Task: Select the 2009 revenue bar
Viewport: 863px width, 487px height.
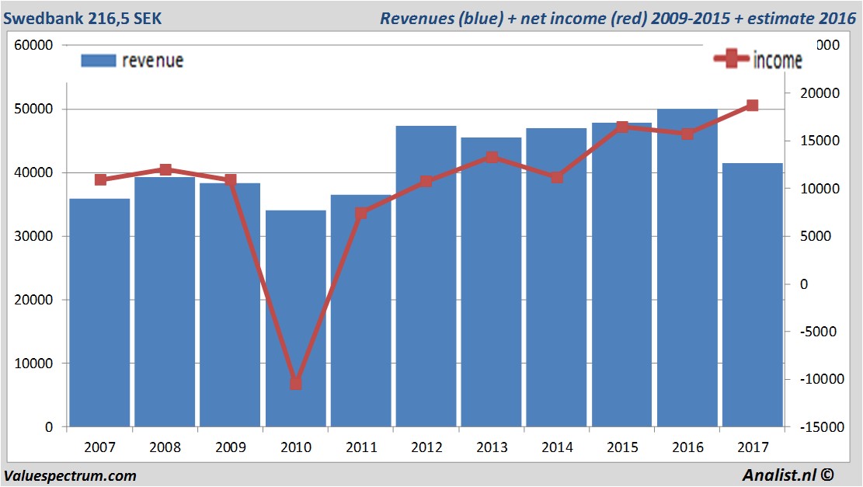Action: (x=230, y=304)
